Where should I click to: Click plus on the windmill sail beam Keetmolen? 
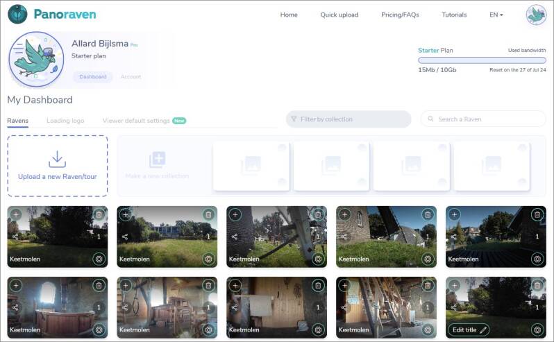point(235,214)
